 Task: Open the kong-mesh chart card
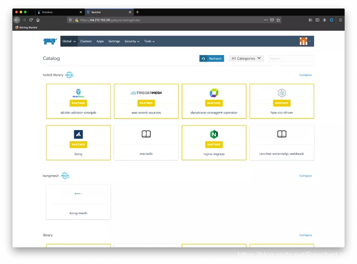click(x=79, y=202)
